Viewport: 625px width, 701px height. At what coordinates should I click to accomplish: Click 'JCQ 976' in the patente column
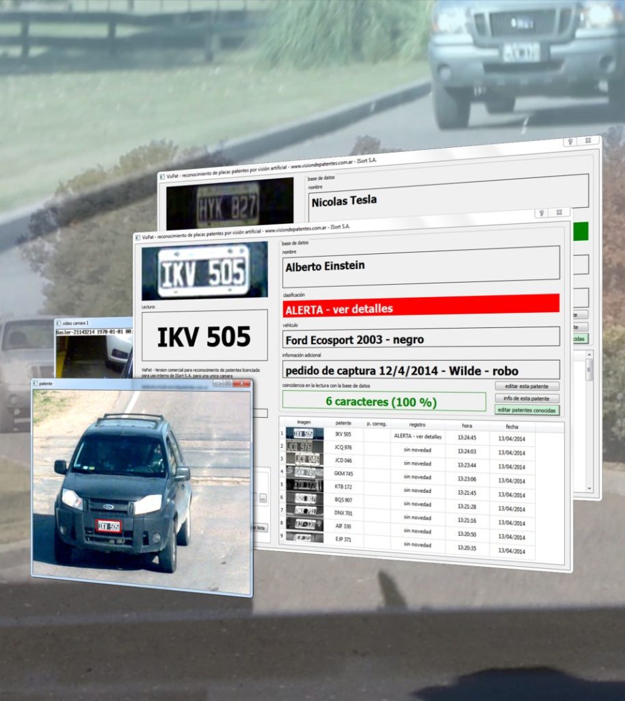(x=343, y=447)
